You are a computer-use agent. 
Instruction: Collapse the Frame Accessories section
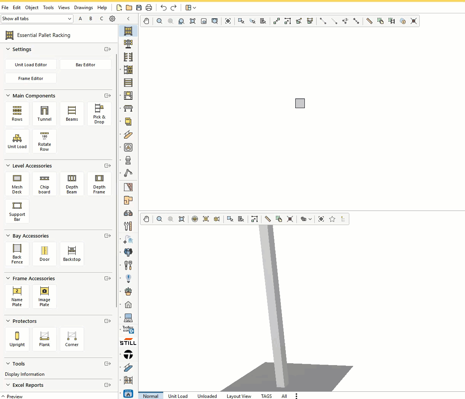coord(8,278)
